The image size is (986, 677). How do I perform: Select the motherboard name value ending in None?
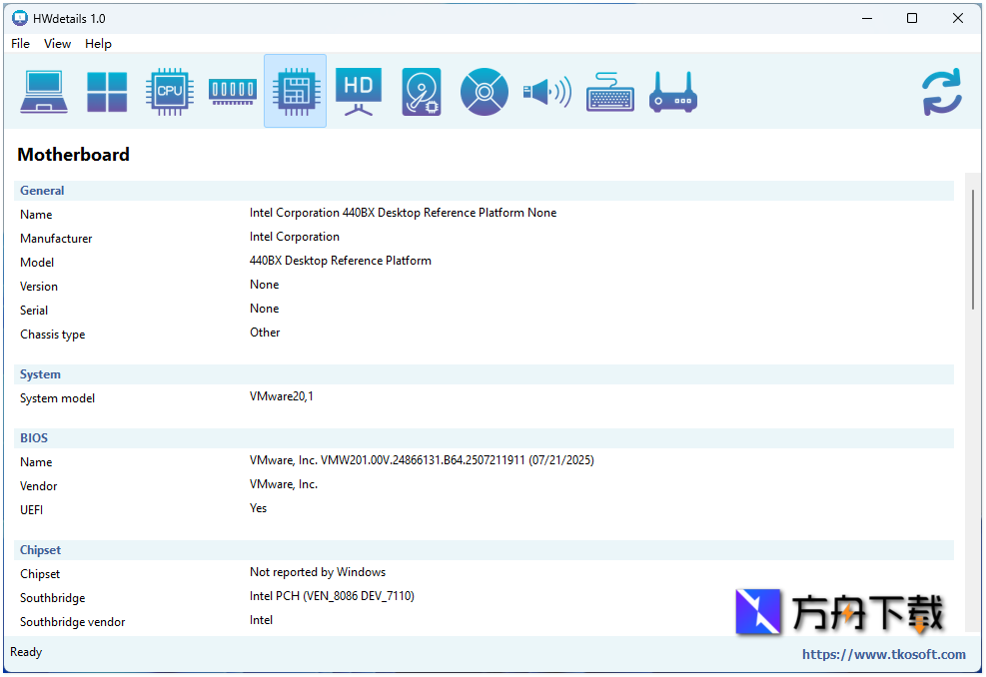403,213
